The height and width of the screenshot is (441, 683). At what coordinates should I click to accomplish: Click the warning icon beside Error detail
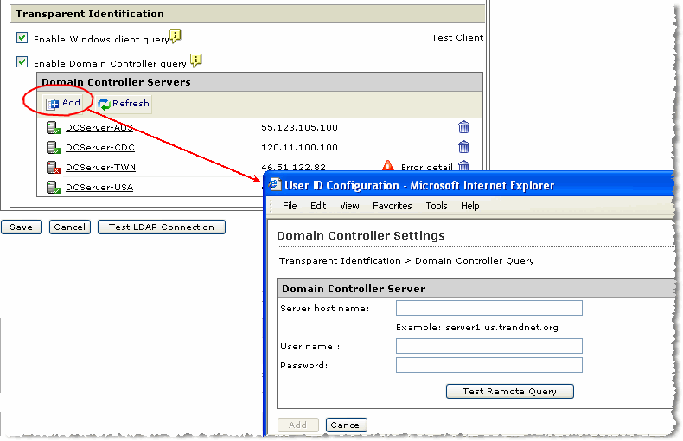click(x=387, y=167)
